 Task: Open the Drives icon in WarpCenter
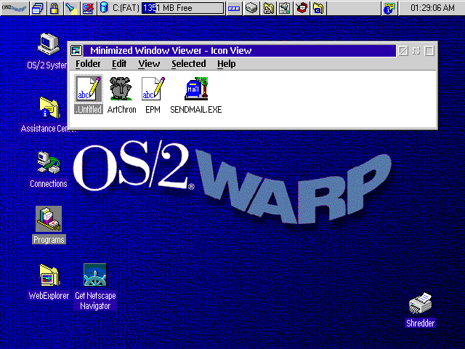pyautogui.click(x=251, y=8)
